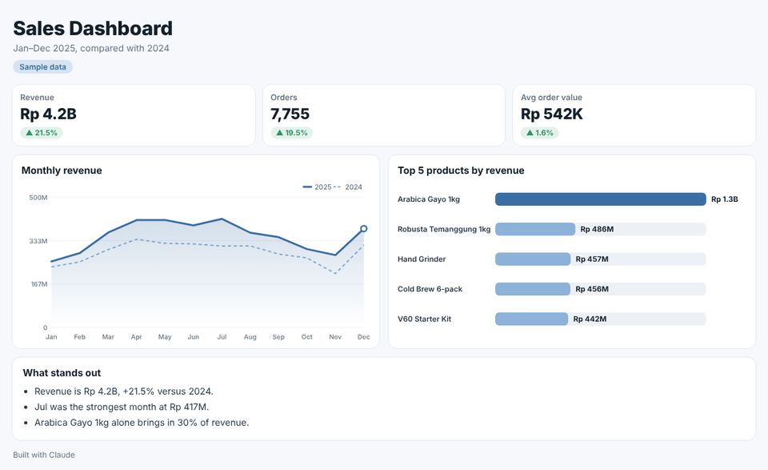
Task: Click the Monthly revenue chart title
Action: 62,171
